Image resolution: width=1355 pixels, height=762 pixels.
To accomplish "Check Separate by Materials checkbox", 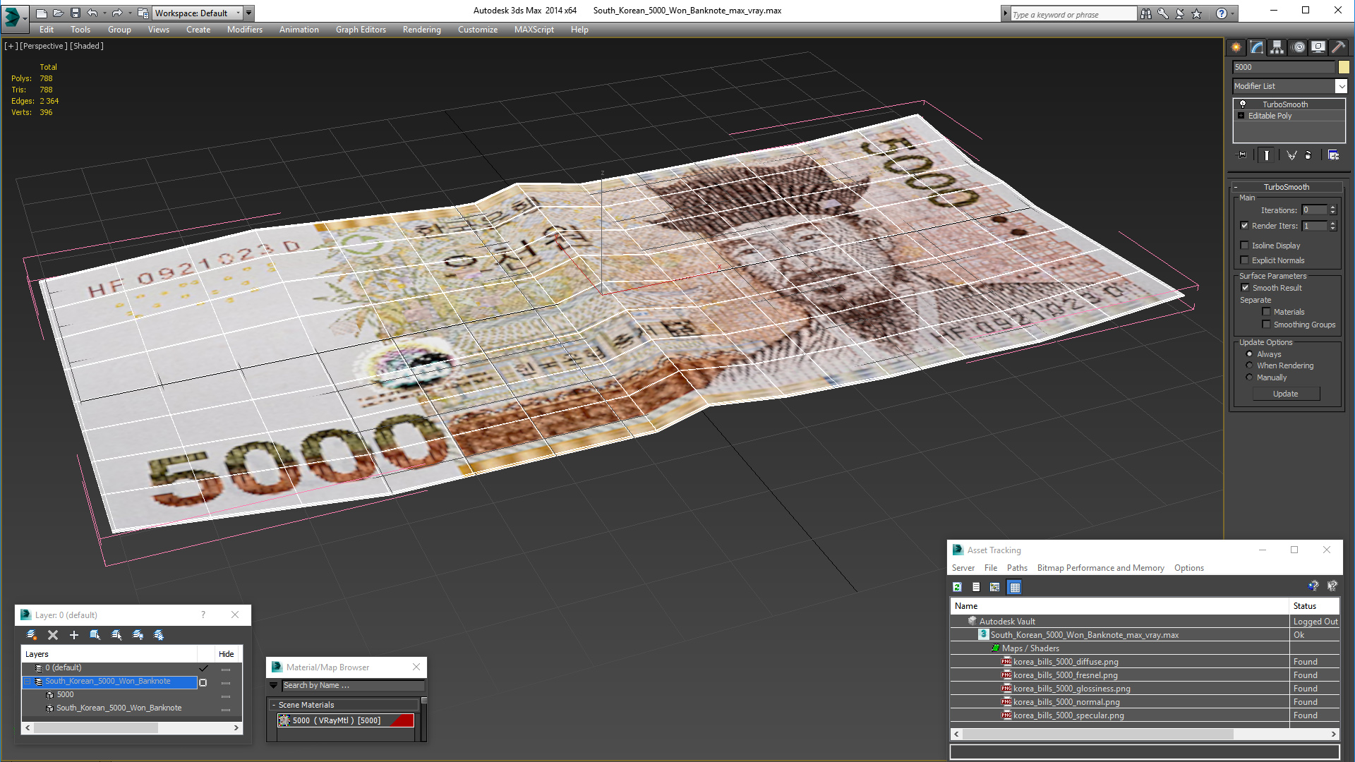I will 1266,312.
